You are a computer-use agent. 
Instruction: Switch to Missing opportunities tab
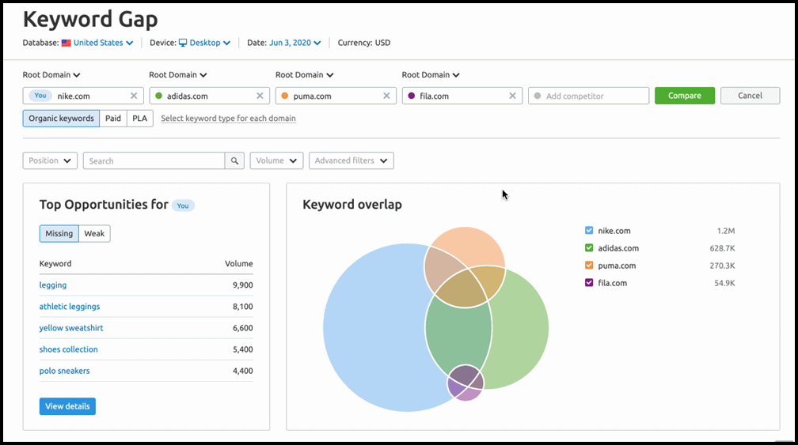[x=59, y=234]
